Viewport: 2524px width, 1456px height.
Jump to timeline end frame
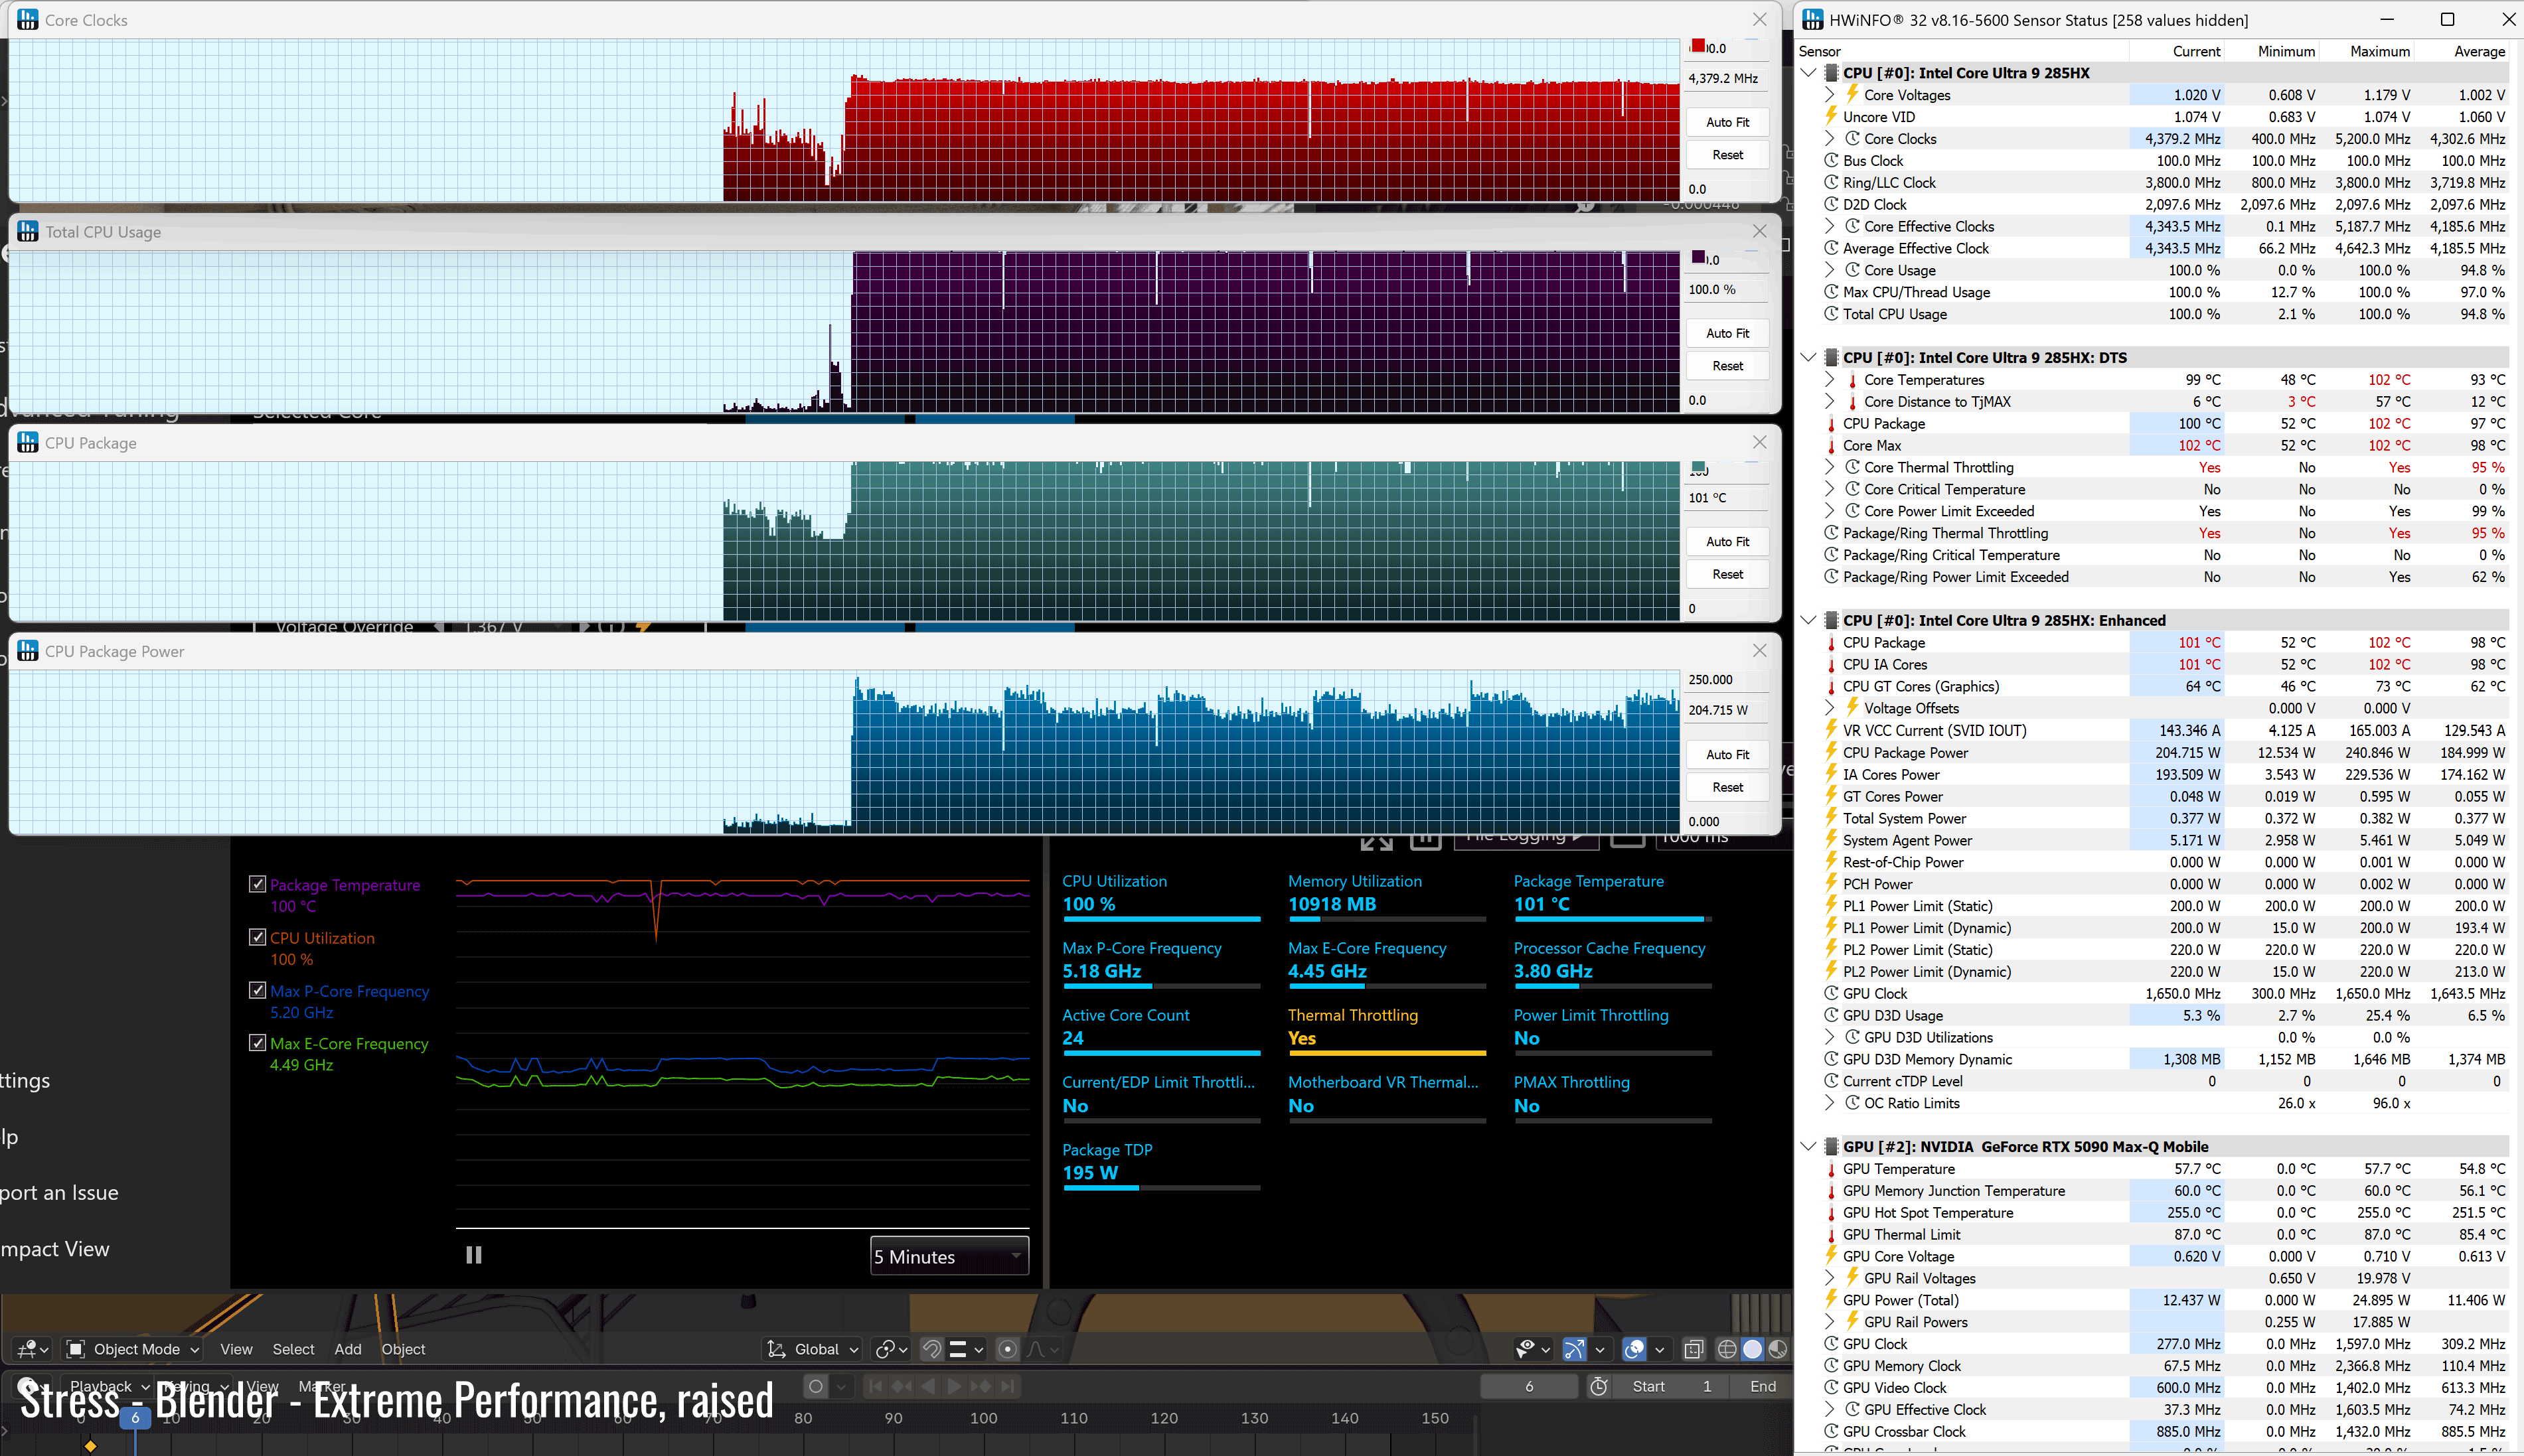[1007, 1386]
